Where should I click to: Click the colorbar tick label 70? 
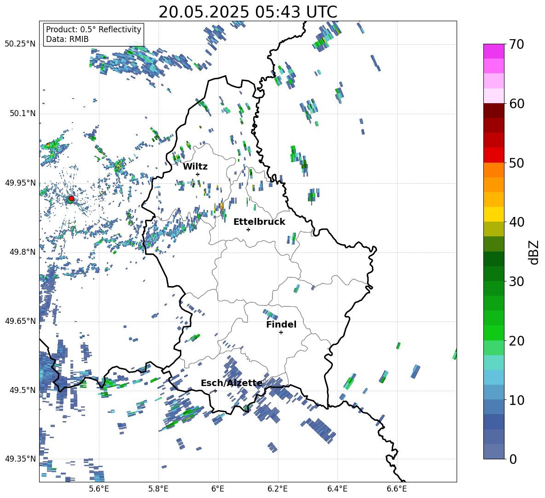tap(516, 45)
